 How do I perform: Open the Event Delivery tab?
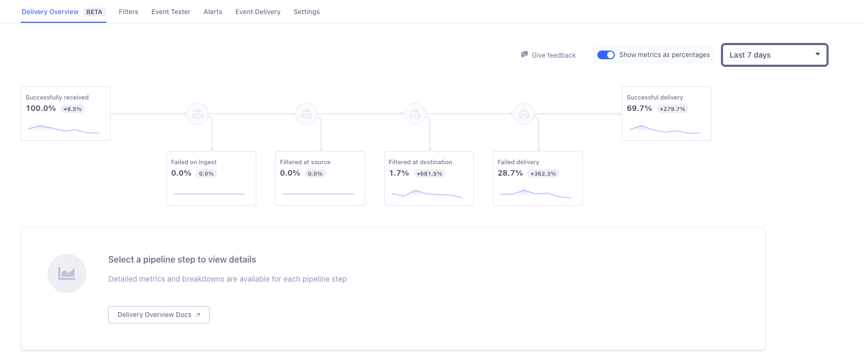258,12
